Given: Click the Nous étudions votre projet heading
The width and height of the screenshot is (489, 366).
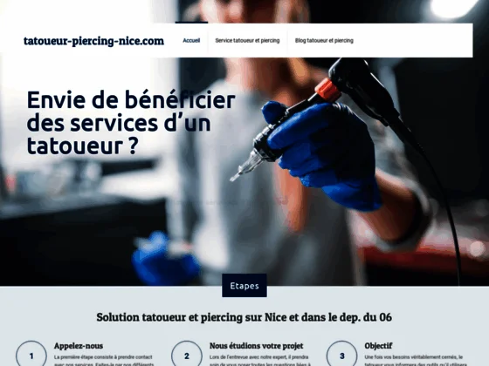Looking at the screenshot, I should point(257,346).
